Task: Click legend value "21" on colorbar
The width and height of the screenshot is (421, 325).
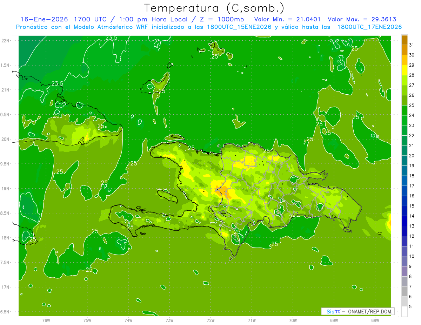Action: pos(412,145)
